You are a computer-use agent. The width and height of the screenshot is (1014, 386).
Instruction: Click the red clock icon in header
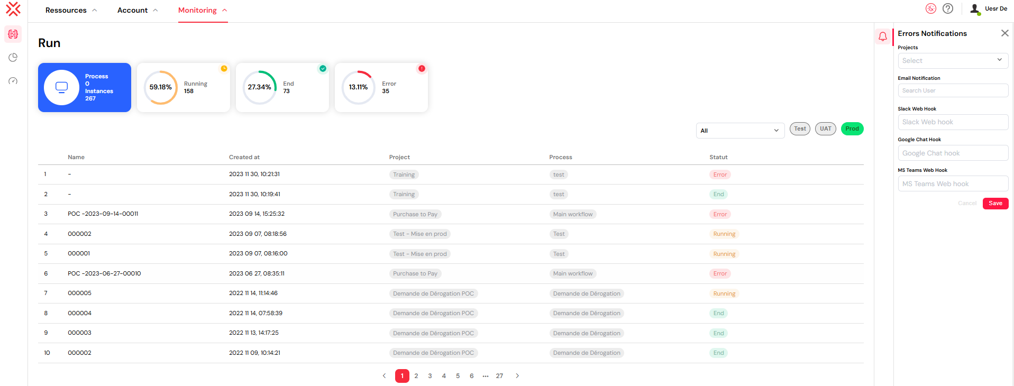point(931,8)
